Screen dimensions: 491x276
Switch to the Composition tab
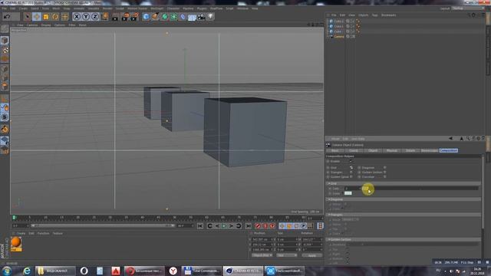point(448,150)
